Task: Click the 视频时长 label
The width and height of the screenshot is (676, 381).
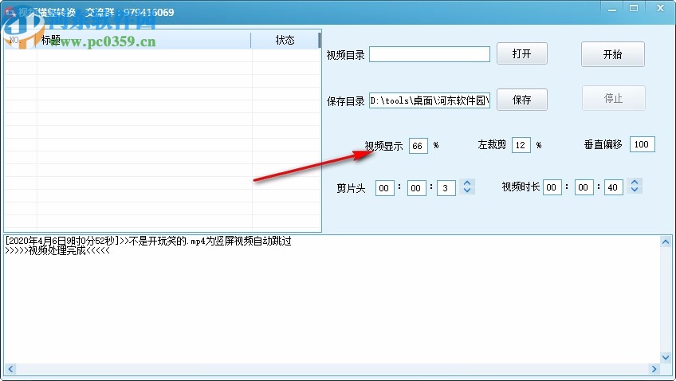Action: coord(521,187)
